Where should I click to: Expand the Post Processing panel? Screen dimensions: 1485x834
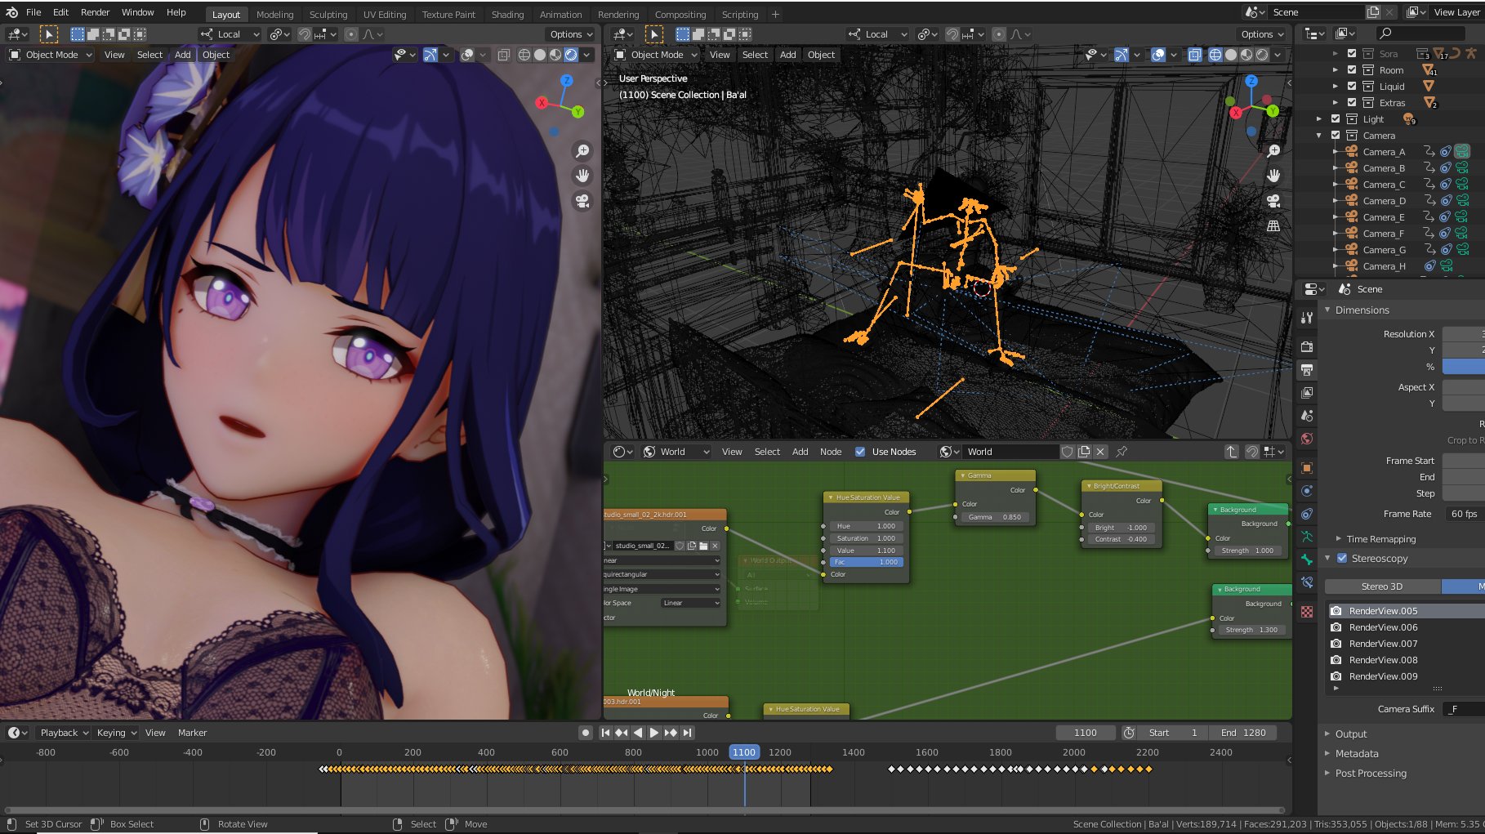tap(1328, 774)
